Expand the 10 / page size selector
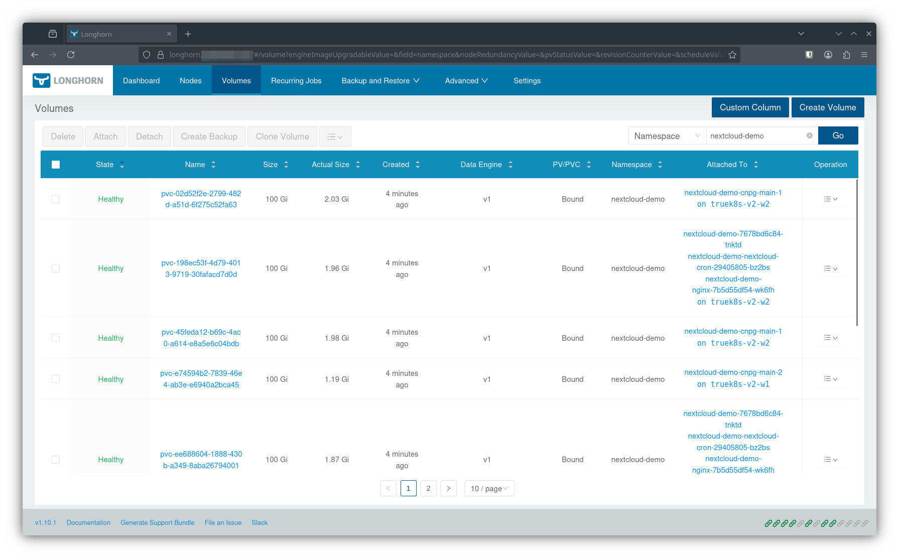 point(489,488)
